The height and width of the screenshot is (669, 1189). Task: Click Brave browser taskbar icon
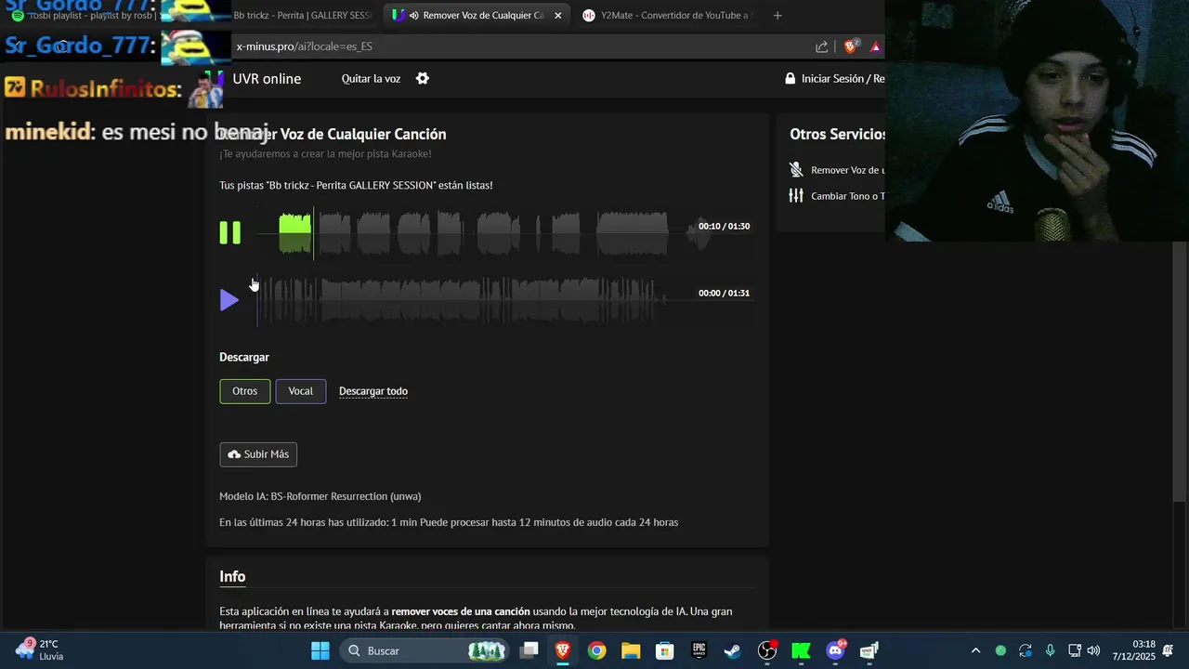(563, 650)
